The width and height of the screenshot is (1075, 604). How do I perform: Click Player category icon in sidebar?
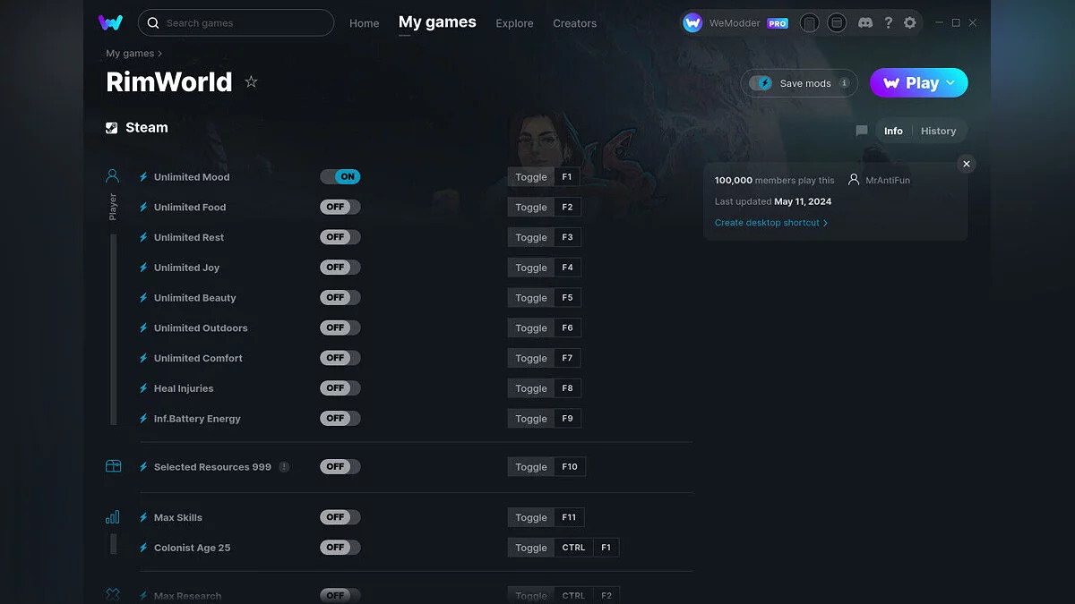tap(113, 175)
